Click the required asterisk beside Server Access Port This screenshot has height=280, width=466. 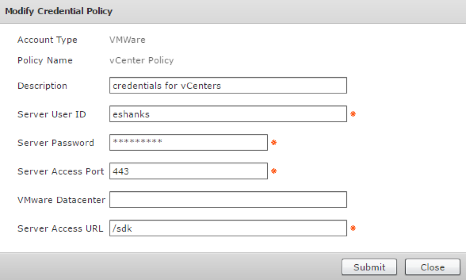coord(274,171)
